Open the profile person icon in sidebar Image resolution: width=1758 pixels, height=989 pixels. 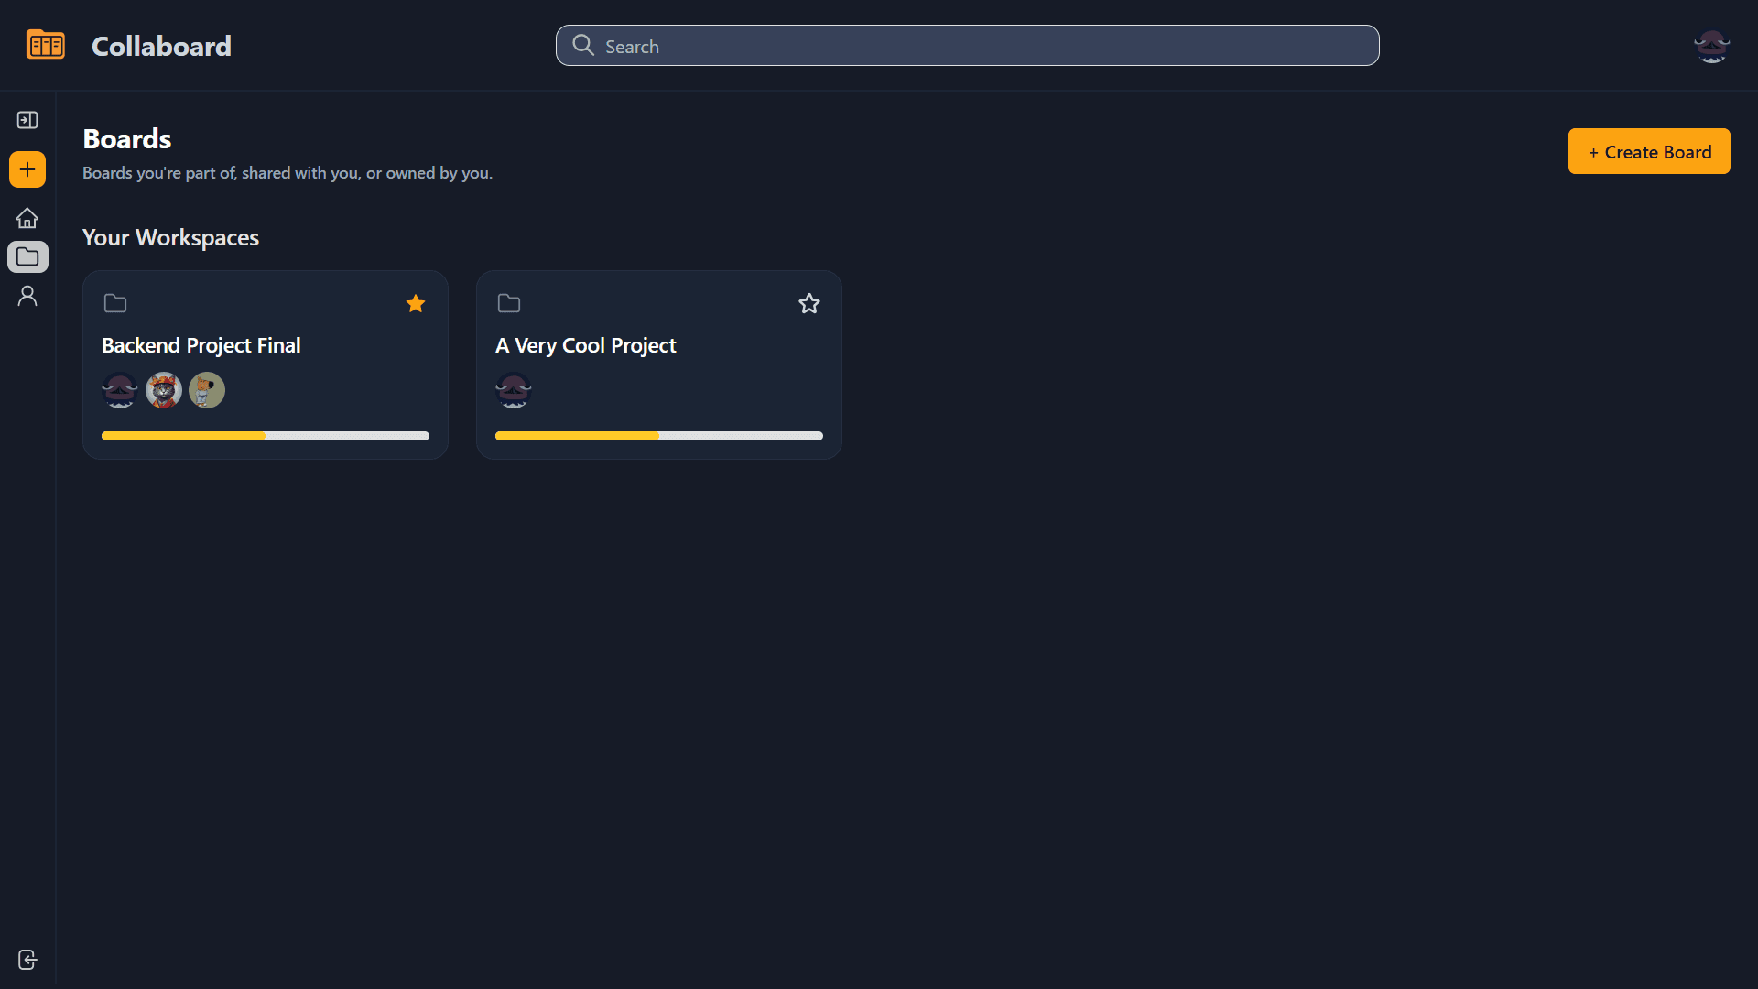(27, 296)
